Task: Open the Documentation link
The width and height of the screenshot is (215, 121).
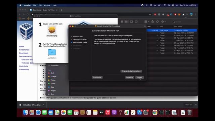Action: 26,56
